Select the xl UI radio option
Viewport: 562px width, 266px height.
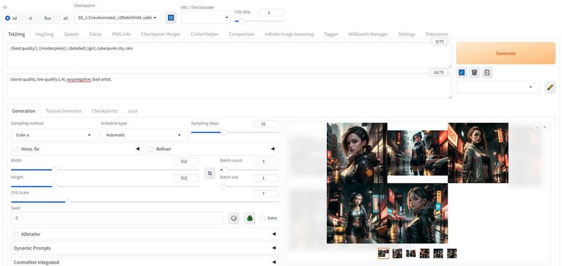tap(28, 18)
